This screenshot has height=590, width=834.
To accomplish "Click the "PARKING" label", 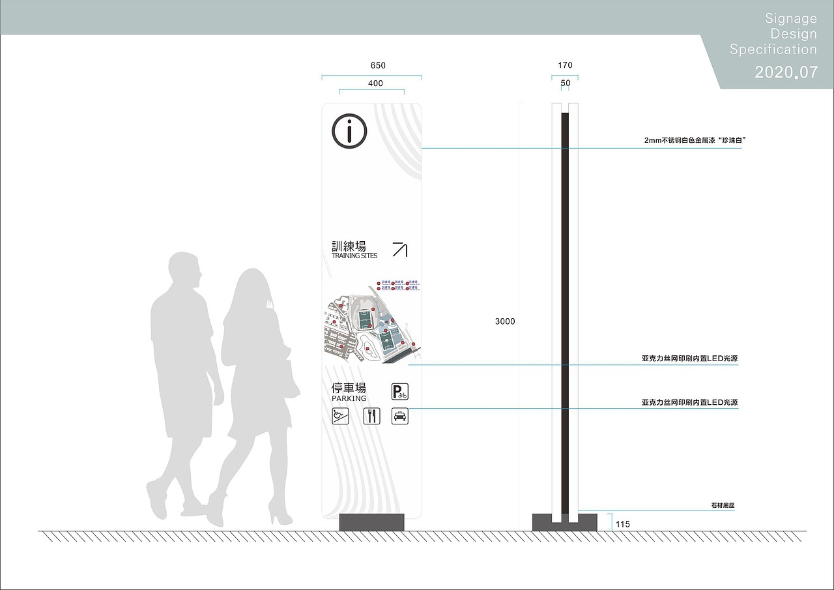I will tap(349, 398).
